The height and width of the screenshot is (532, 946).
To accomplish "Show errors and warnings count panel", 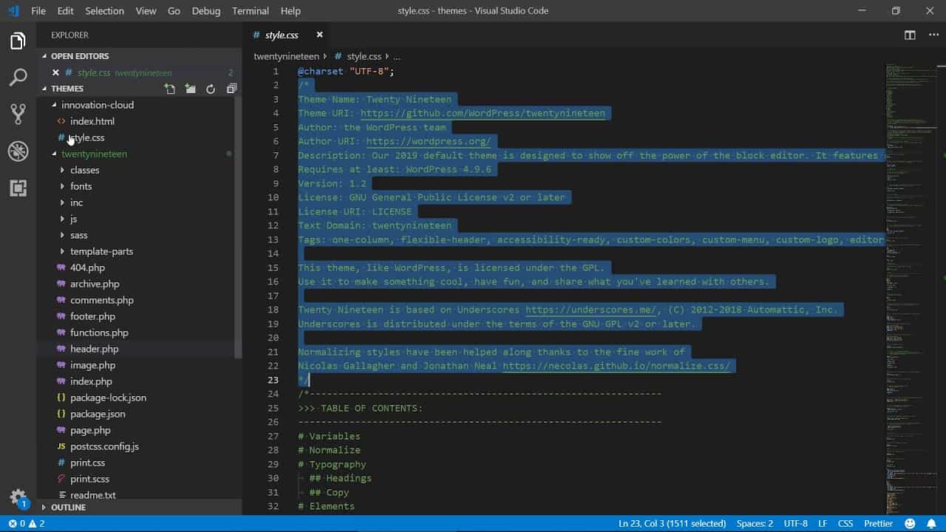I will (27, 524).
